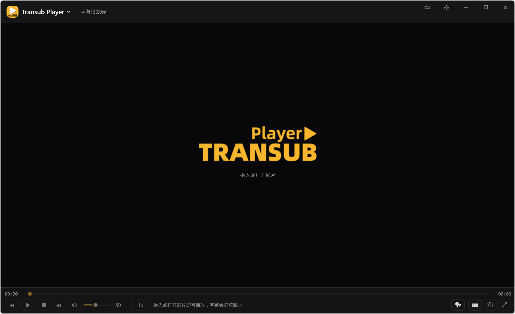515x314 pixels.
Task: Minimize the Transub Player window
Action: coord(466,7)
